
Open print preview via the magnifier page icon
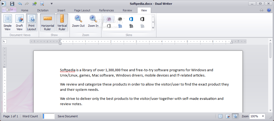(42, 3)
